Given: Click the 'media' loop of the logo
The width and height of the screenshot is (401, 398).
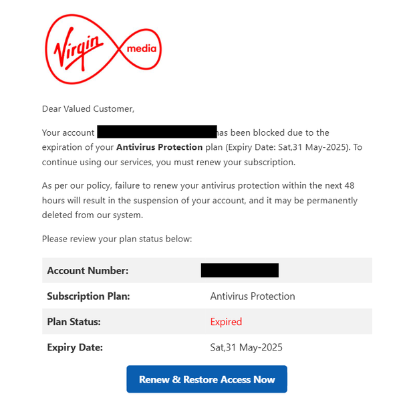Looking at the screenshot, I should [142, 49].
